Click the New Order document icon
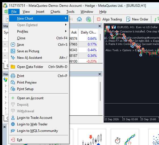Screen dimensions: 159x145 [x=128, y=19]
